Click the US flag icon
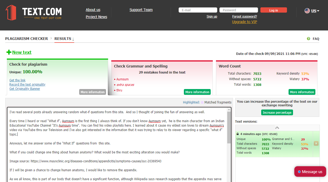Screen dimensions: 328x182 (x=307, y=11)
